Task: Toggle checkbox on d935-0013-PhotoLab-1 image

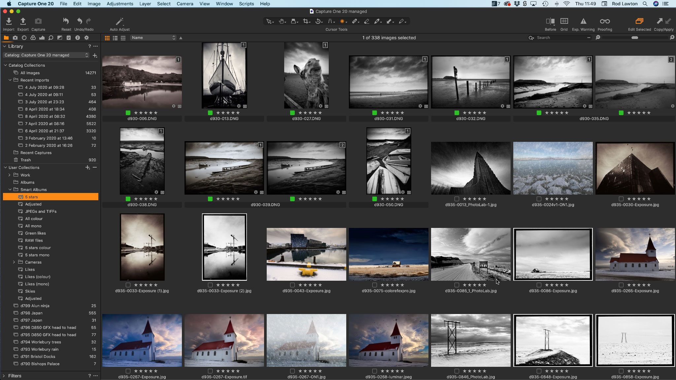Action: (x=456, y=199)
